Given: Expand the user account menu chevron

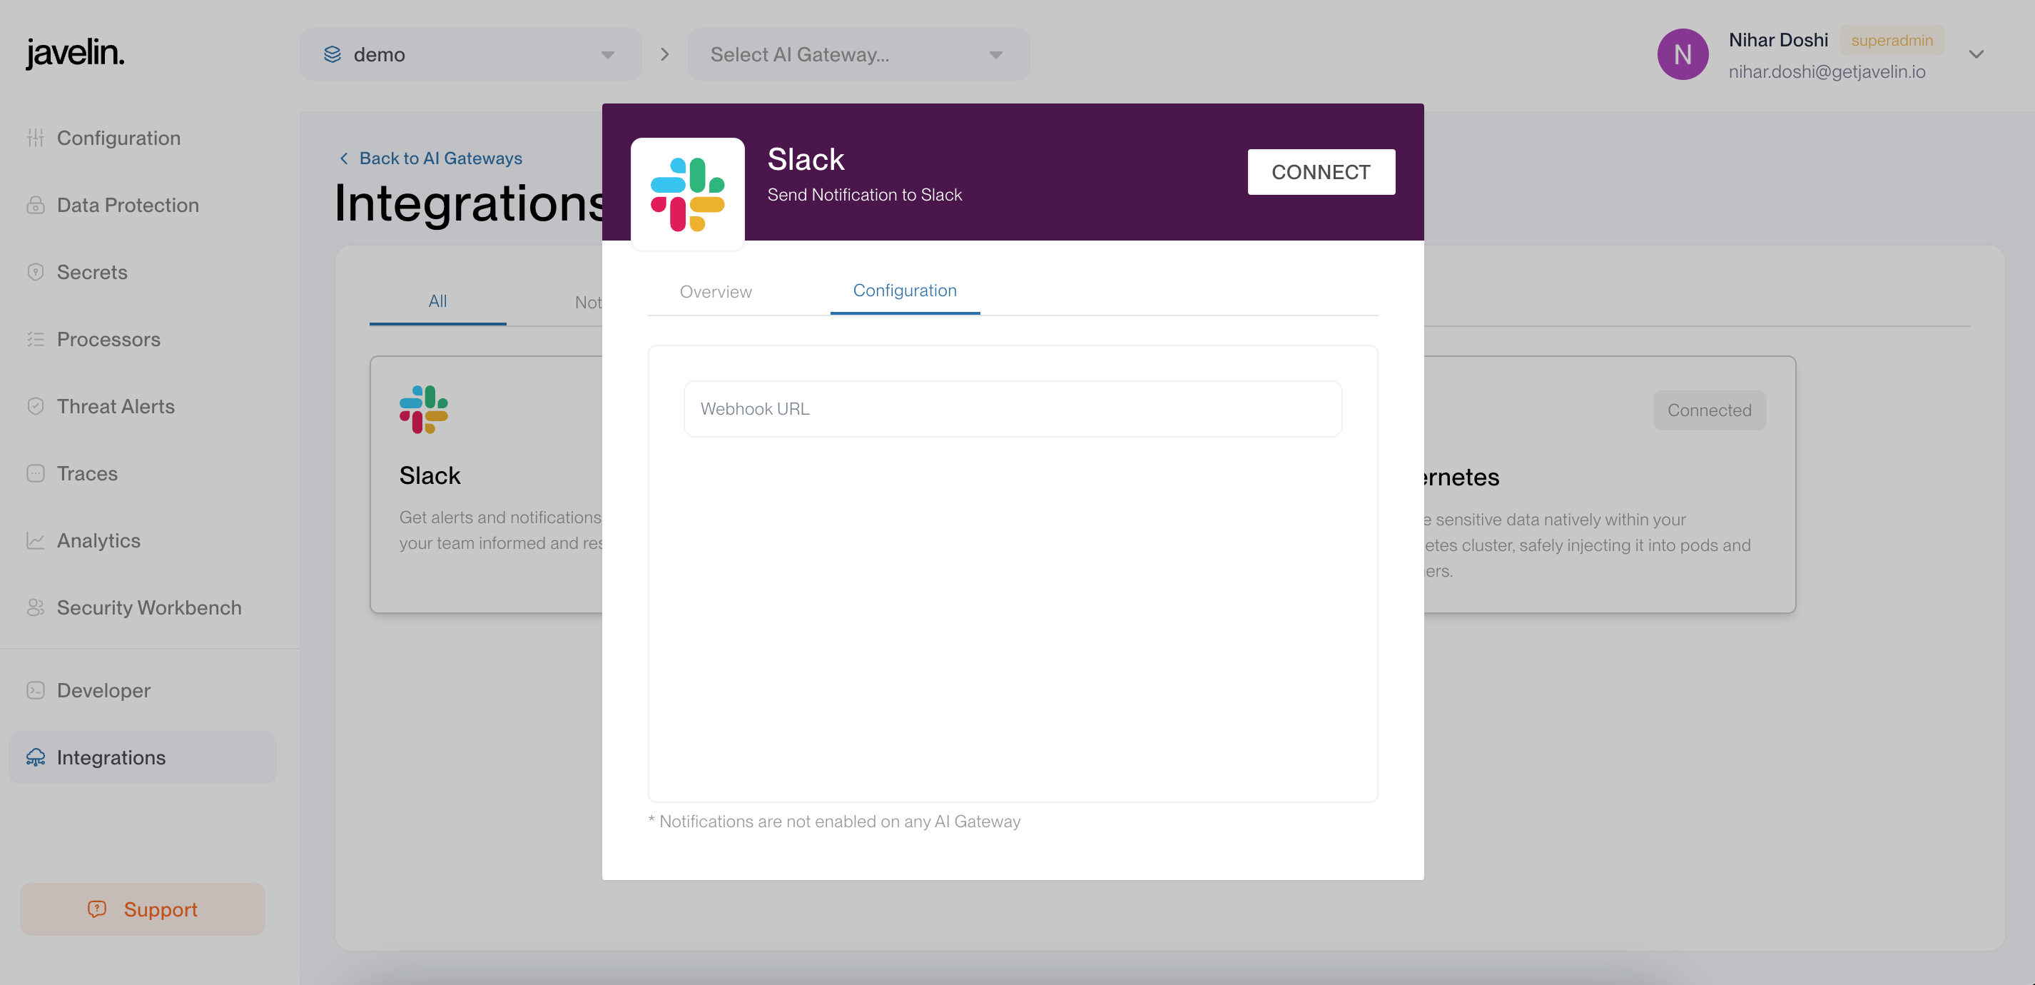Looking at the screenshot, I should point(1976,54).
